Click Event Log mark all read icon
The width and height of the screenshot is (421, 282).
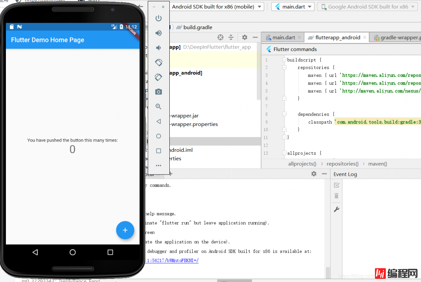[336, 185]
